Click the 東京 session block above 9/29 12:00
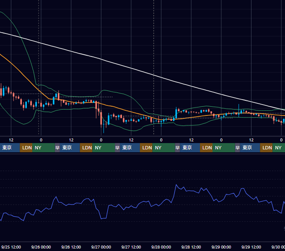This screenshot has width=285, height=251. 250,148
